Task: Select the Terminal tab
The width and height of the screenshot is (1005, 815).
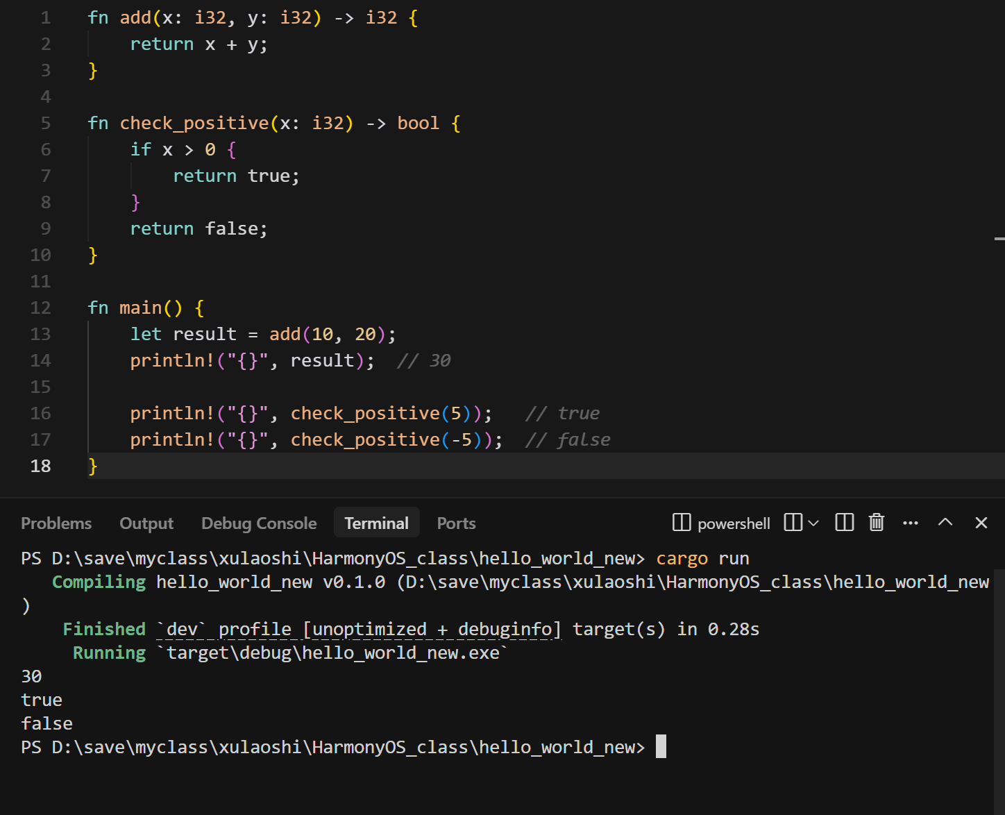Action: click(377, 523)
